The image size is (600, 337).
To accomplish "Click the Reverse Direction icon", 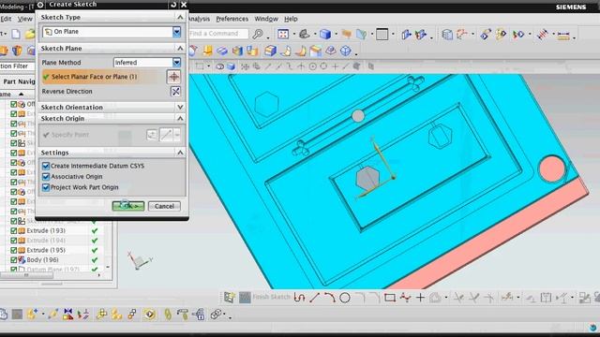I will click(175, 92).
